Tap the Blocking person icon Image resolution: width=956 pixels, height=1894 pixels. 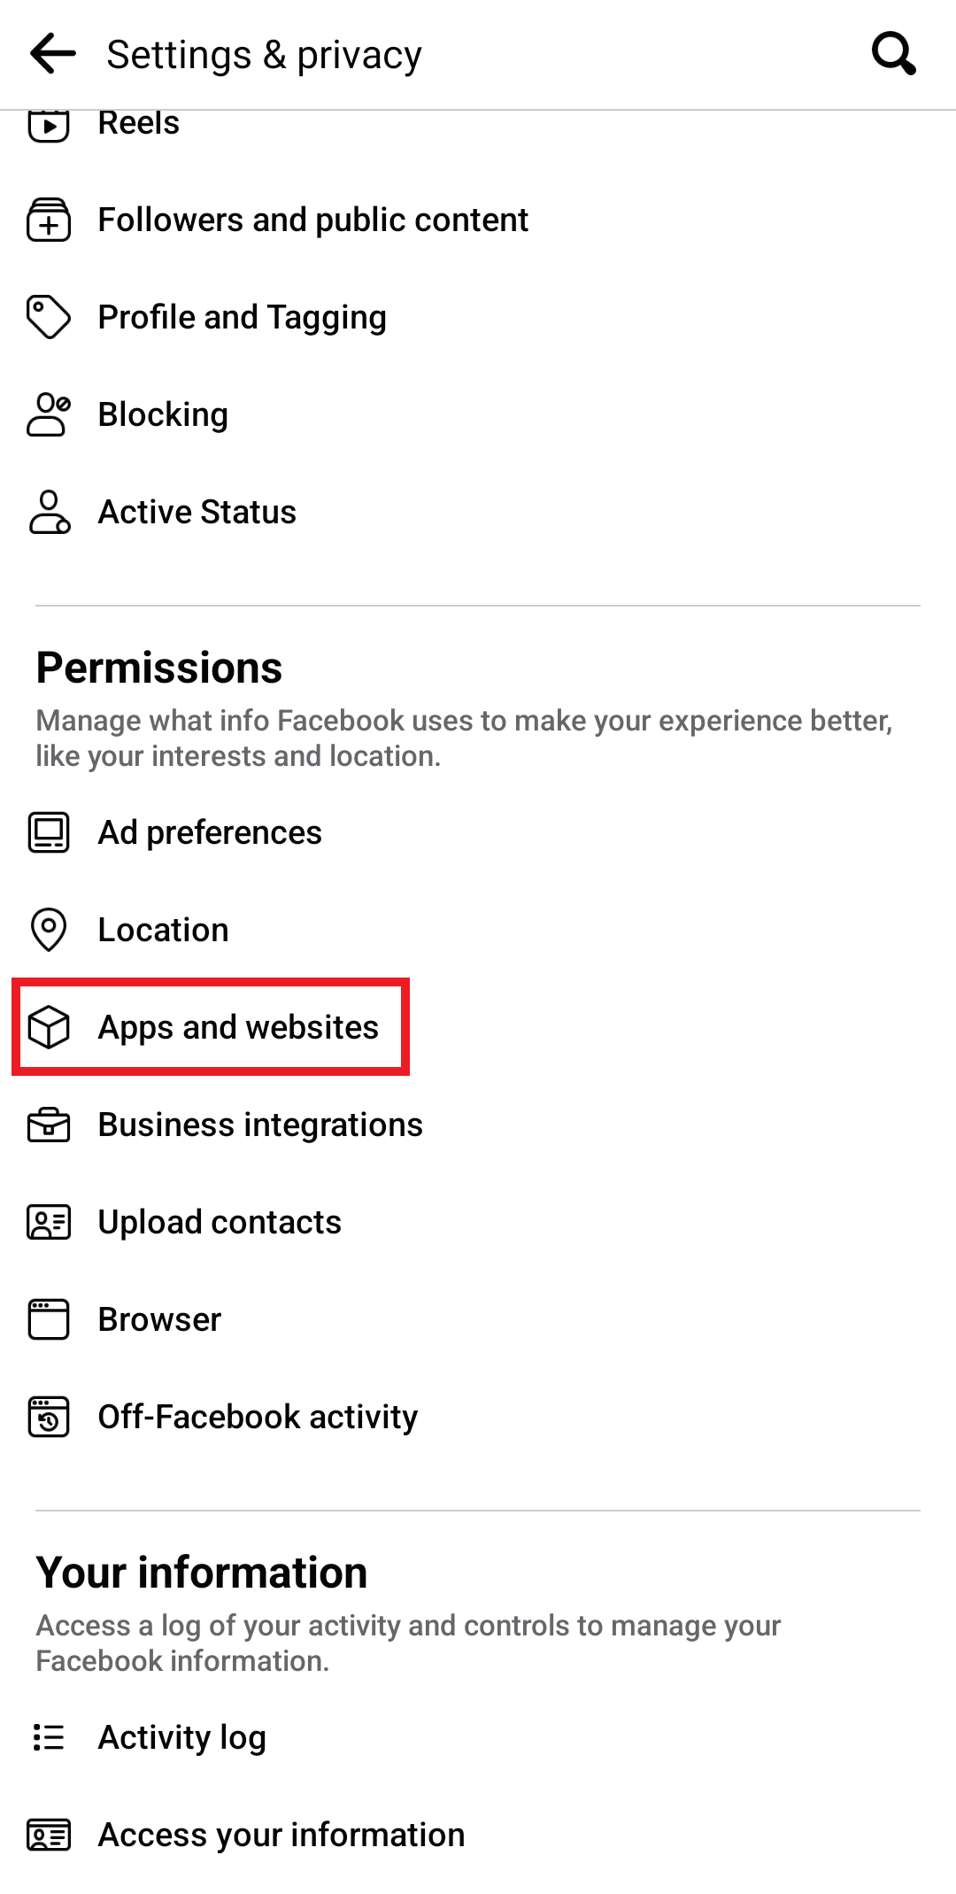pos(49,414)
